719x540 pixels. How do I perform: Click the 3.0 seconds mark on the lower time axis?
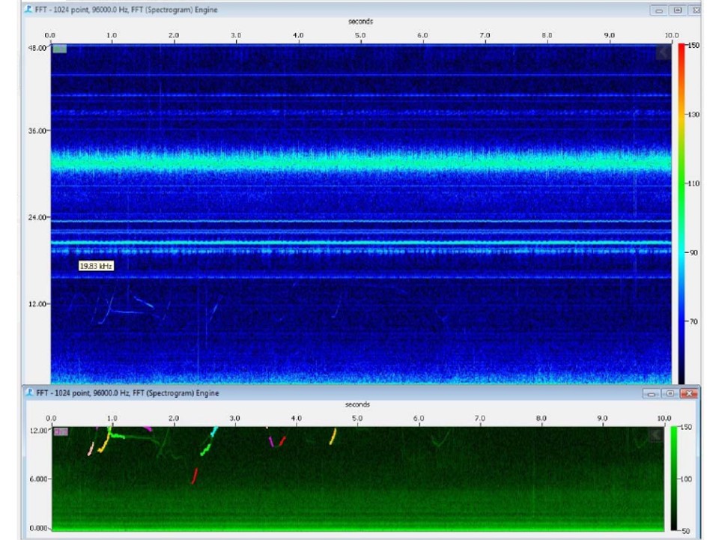235,418
